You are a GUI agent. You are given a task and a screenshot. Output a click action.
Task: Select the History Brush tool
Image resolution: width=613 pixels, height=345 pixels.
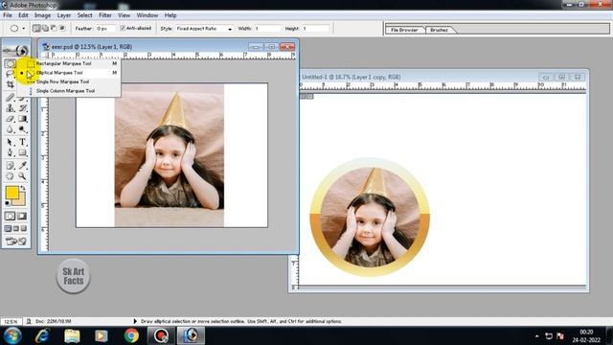tap(23, 108)
